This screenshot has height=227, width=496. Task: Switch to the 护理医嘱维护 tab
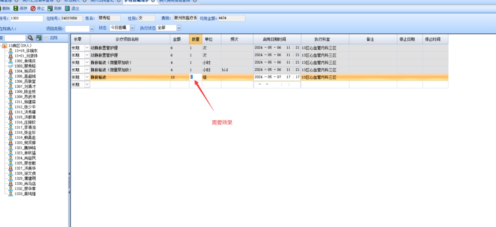(137, 1)
